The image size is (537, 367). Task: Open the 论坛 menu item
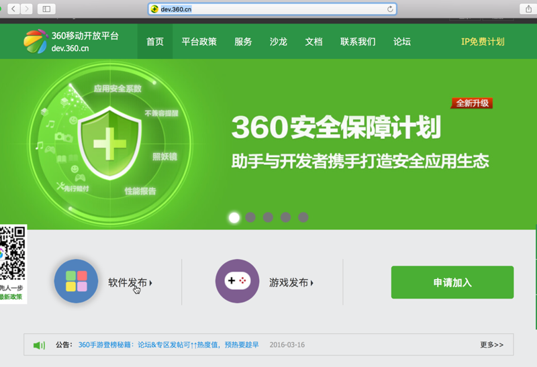402,42
